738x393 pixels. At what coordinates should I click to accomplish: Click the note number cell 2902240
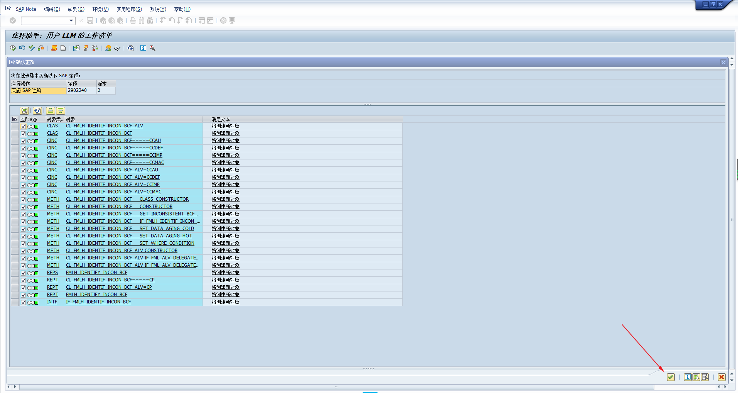(81, 90)
